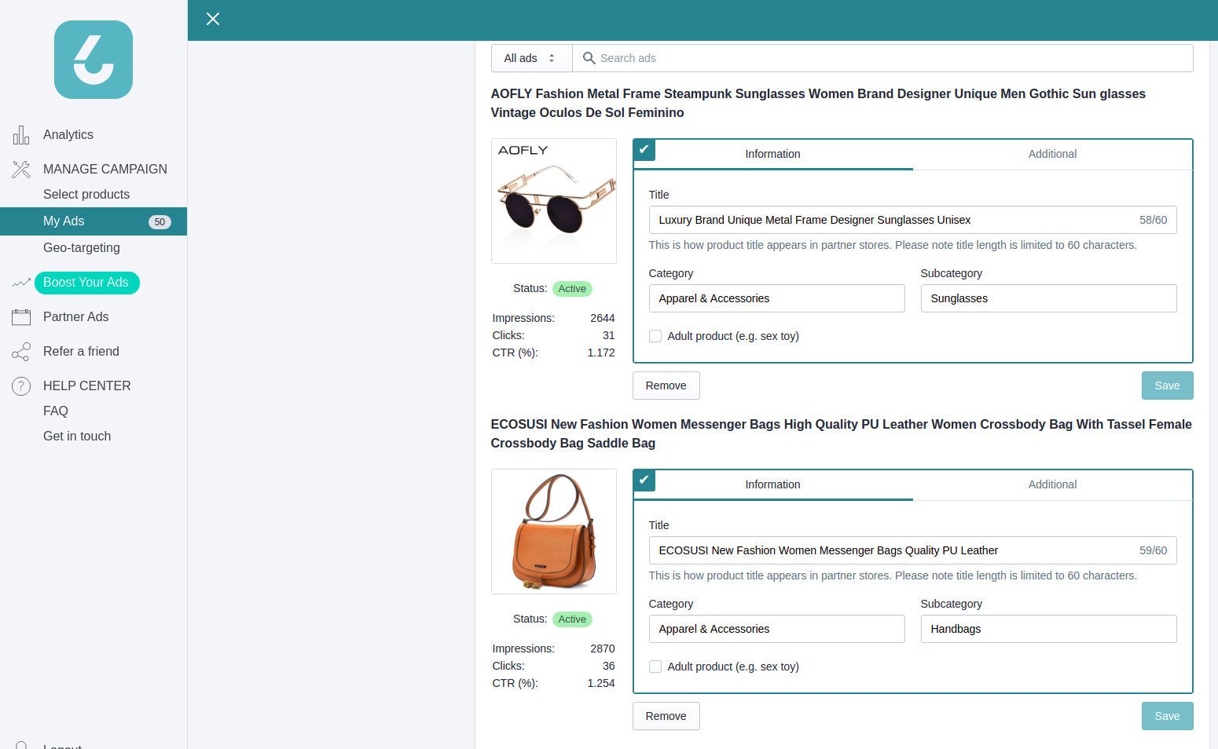Switch to Additional tab for sunglasses ad

pyautogui.click(x=1052, y=154)
